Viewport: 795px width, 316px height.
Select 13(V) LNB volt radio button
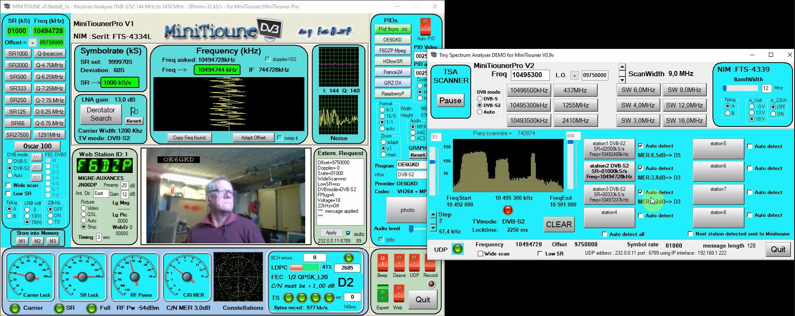[27, 216]
